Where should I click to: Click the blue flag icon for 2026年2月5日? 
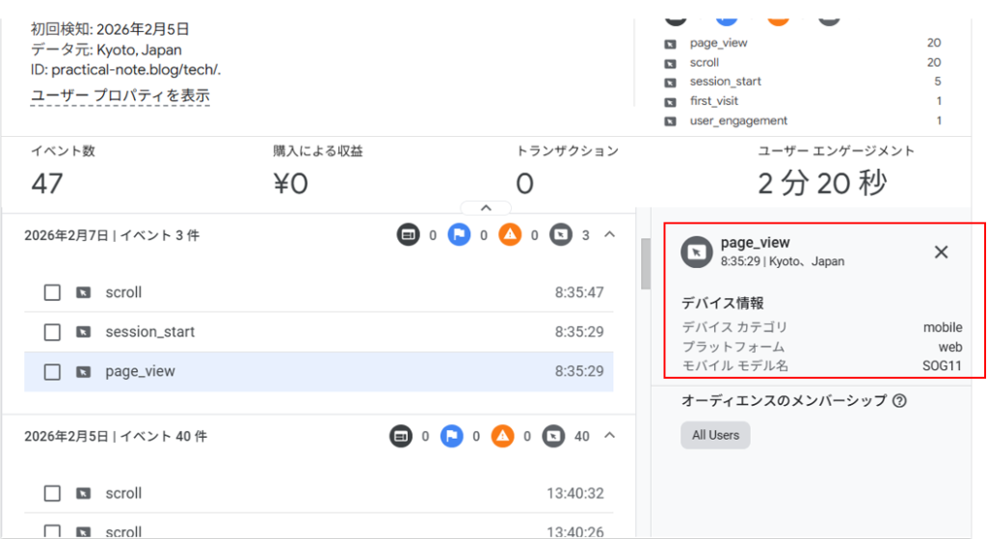point(452,437)
